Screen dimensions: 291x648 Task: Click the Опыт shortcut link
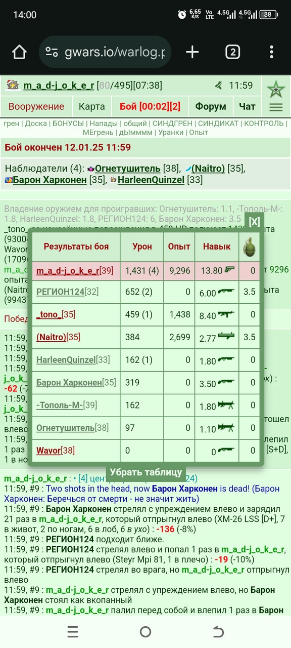point(199,132)
